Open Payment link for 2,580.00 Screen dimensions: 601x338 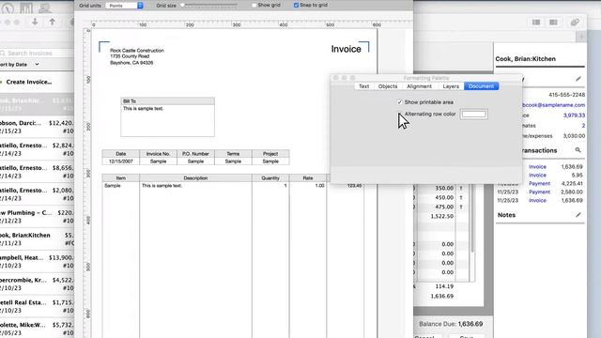pyautogui.click(x=539, y=192)
